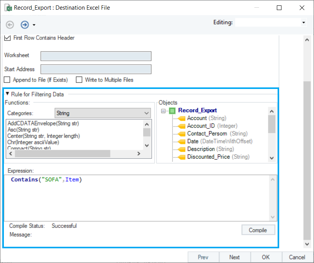Viewport: 314px width, 263px height.
Task: Toggle First Row Contains Header checkbox
Action: [x=7, y=38]
